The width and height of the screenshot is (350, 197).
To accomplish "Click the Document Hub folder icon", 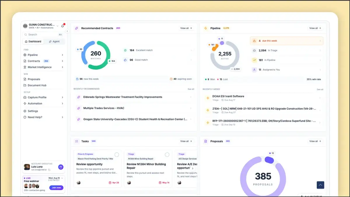I will coord(25,85).
